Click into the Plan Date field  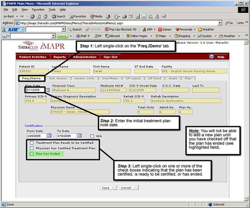click(35, 90)
